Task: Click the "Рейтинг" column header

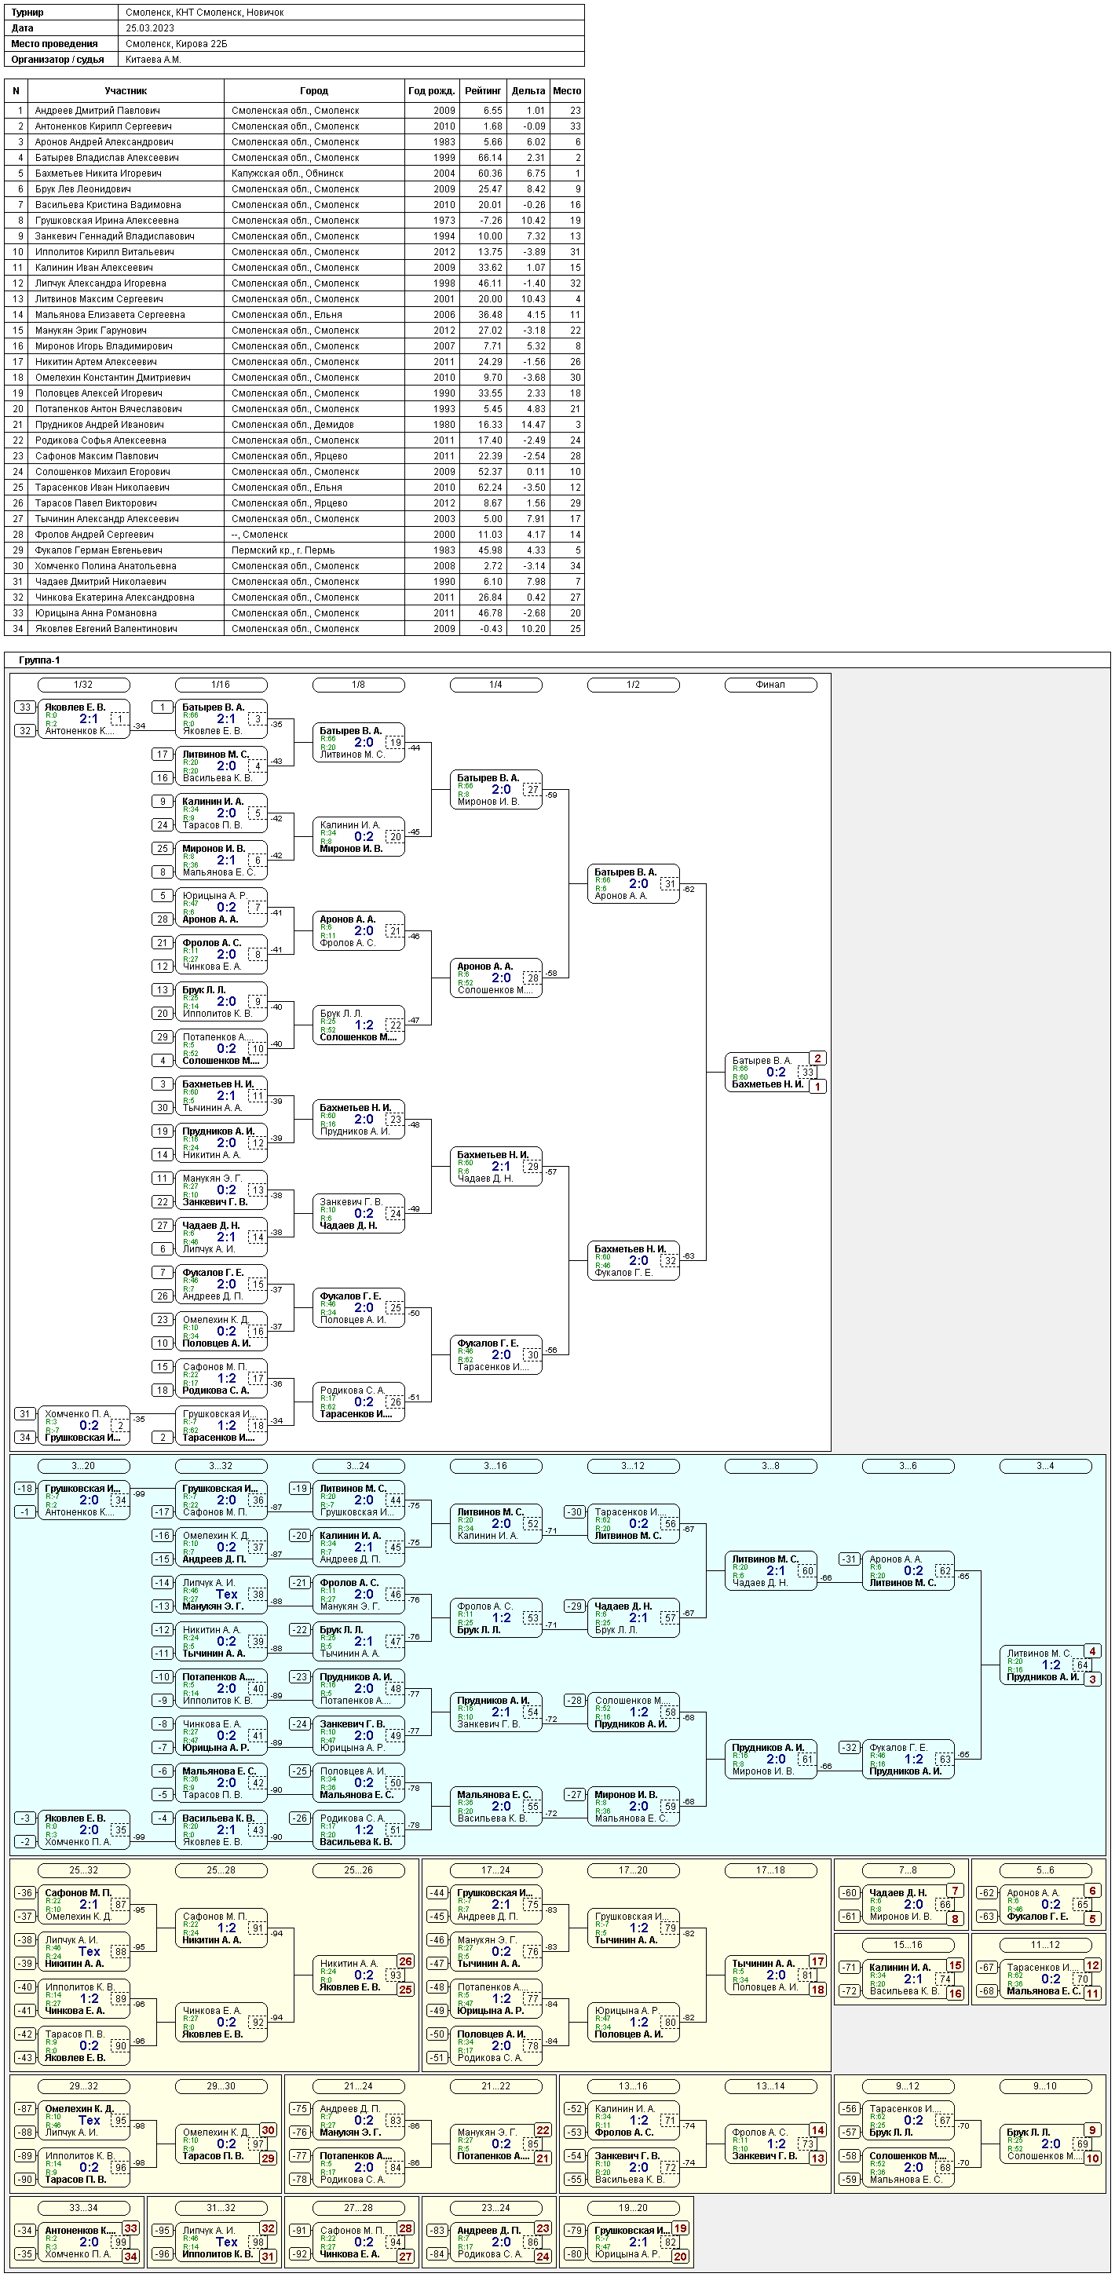Action: point(483,91)
